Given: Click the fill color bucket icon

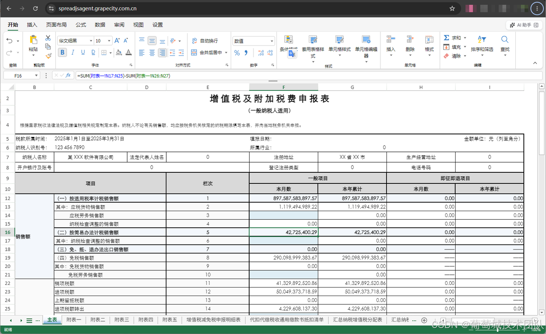Looking at the screenshot, I should (119, 52).
